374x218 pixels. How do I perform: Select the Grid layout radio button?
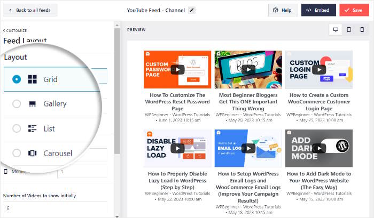click(17, 79)
